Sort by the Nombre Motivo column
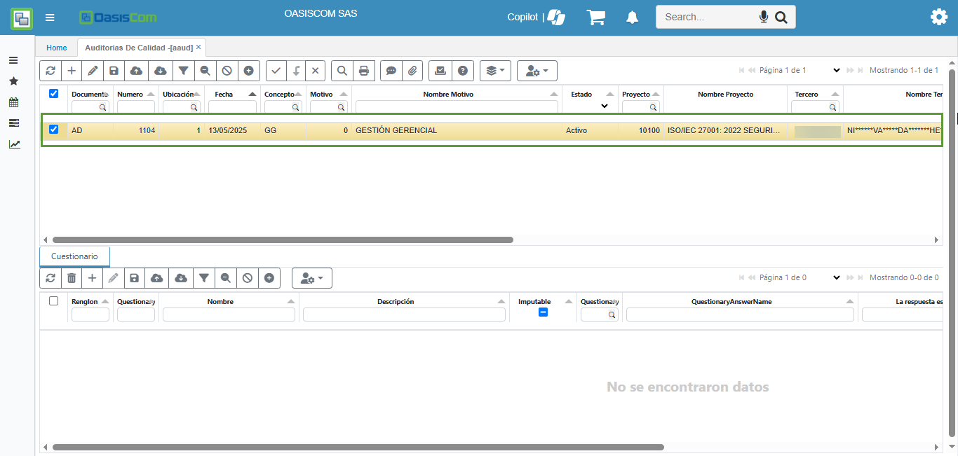 [x=448, y=94]
